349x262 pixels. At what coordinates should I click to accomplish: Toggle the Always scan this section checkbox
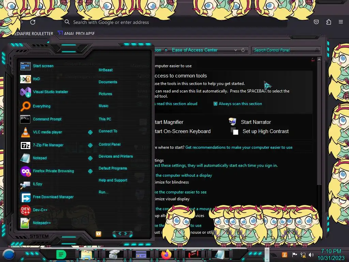(215, 104)
